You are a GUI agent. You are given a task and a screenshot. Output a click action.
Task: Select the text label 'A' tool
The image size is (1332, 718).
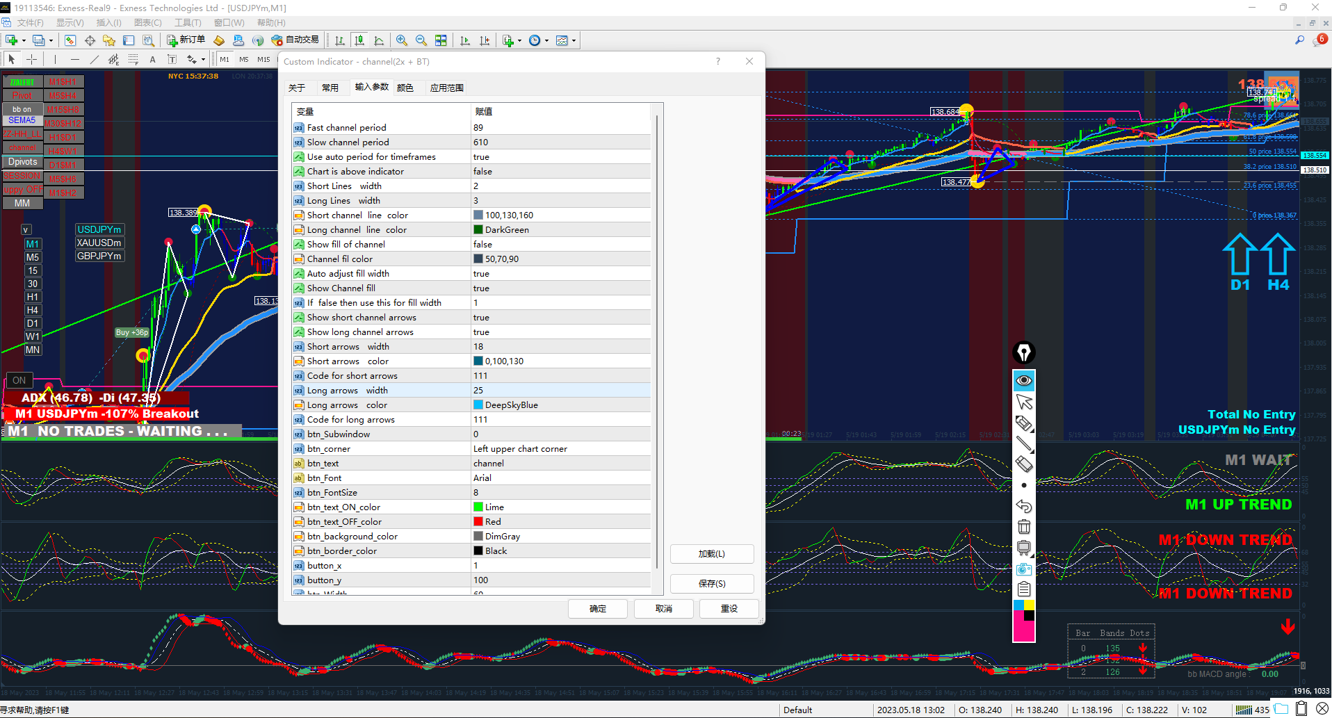153,59
